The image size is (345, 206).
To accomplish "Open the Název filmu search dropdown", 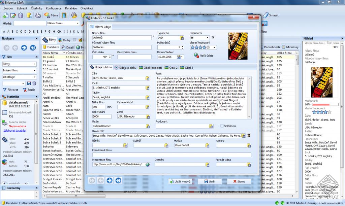I will [78, 23].
